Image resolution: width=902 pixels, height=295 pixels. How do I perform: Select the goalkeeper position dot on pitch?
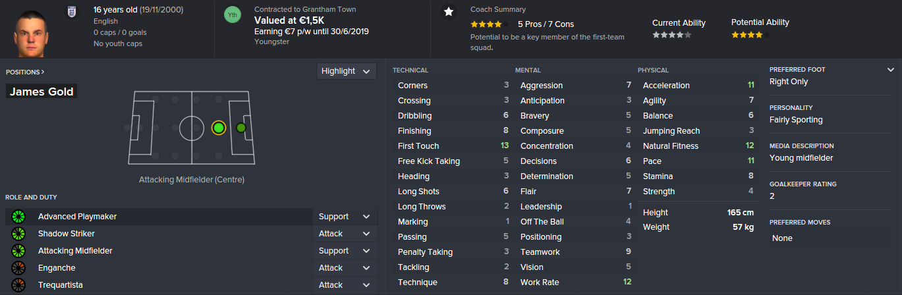[127, 128]
